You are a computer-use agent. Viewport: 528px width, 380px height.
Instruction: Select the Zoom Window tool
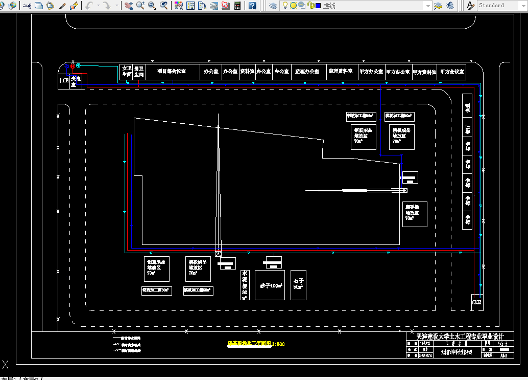(152, 6)
